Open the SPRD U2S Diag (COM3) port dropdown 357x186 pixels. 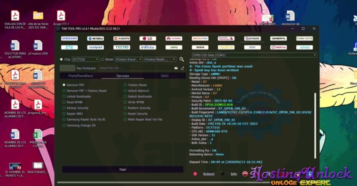click(254, 55)
